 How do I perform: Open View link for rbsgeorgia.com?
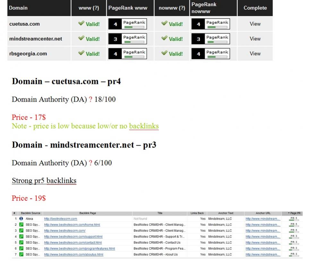pyautogui.click(x=255, y=54)
